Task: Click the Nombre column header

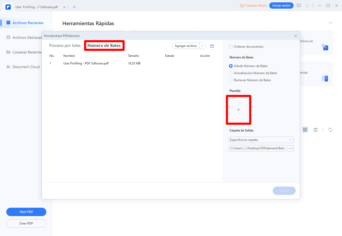Action: tap(69, 56)
